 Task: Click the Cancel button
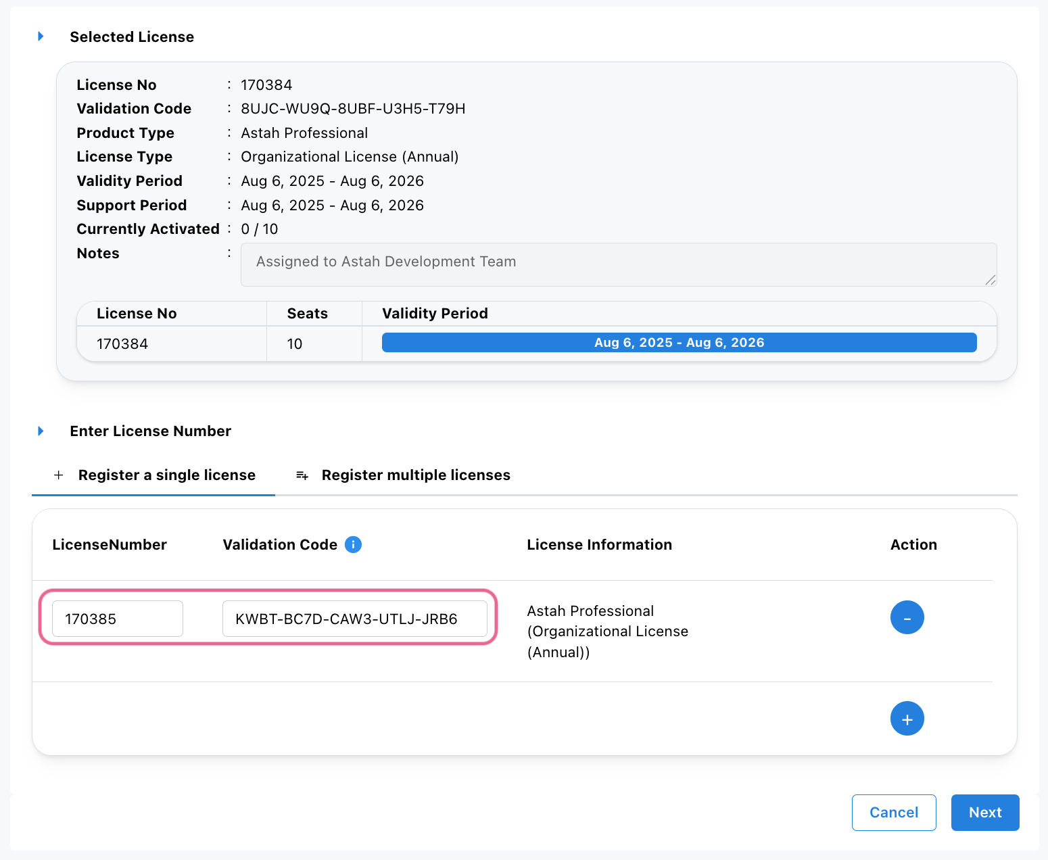tap(894, 813)
